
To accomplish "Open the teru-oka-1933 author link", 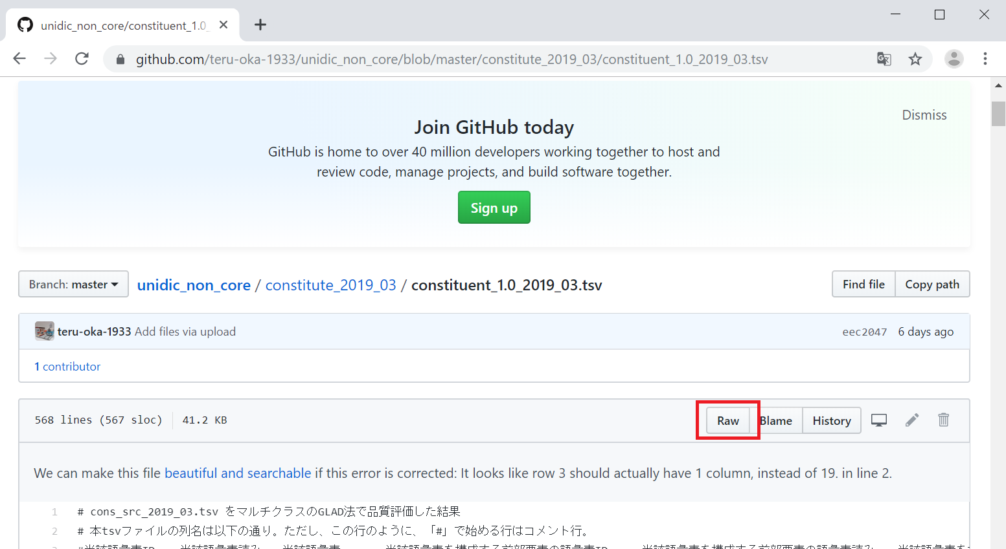I will pyautogui.click(x=94, y=332).
